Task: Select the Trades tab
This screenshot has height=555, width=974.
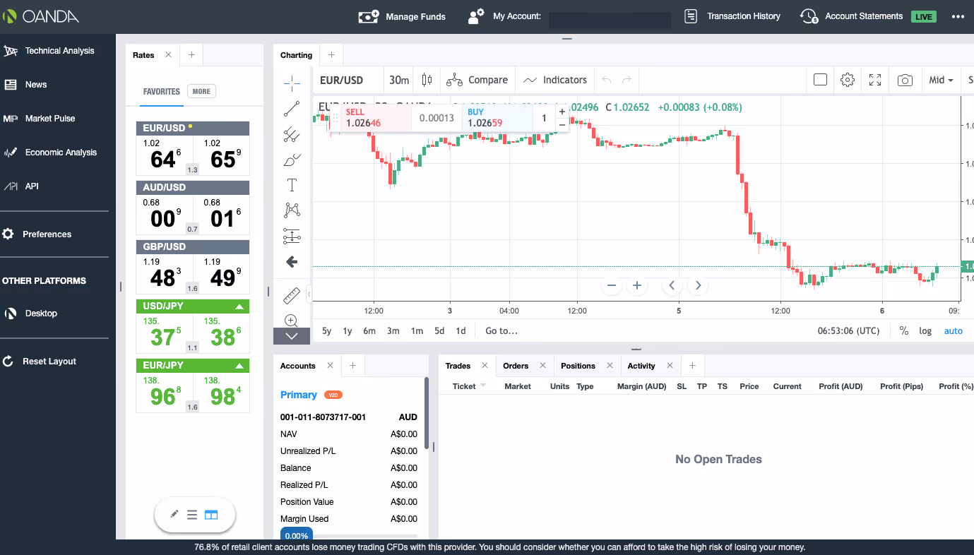Action: point(458,366)
